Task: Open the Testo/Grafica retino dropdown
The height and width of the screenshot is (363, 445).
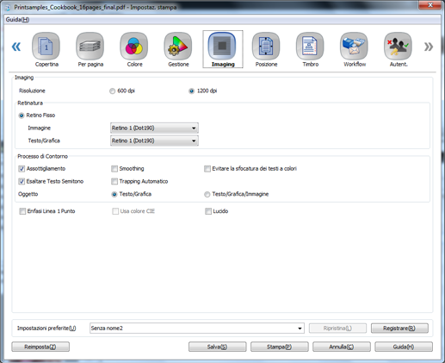Action: [x=154, y=141]
